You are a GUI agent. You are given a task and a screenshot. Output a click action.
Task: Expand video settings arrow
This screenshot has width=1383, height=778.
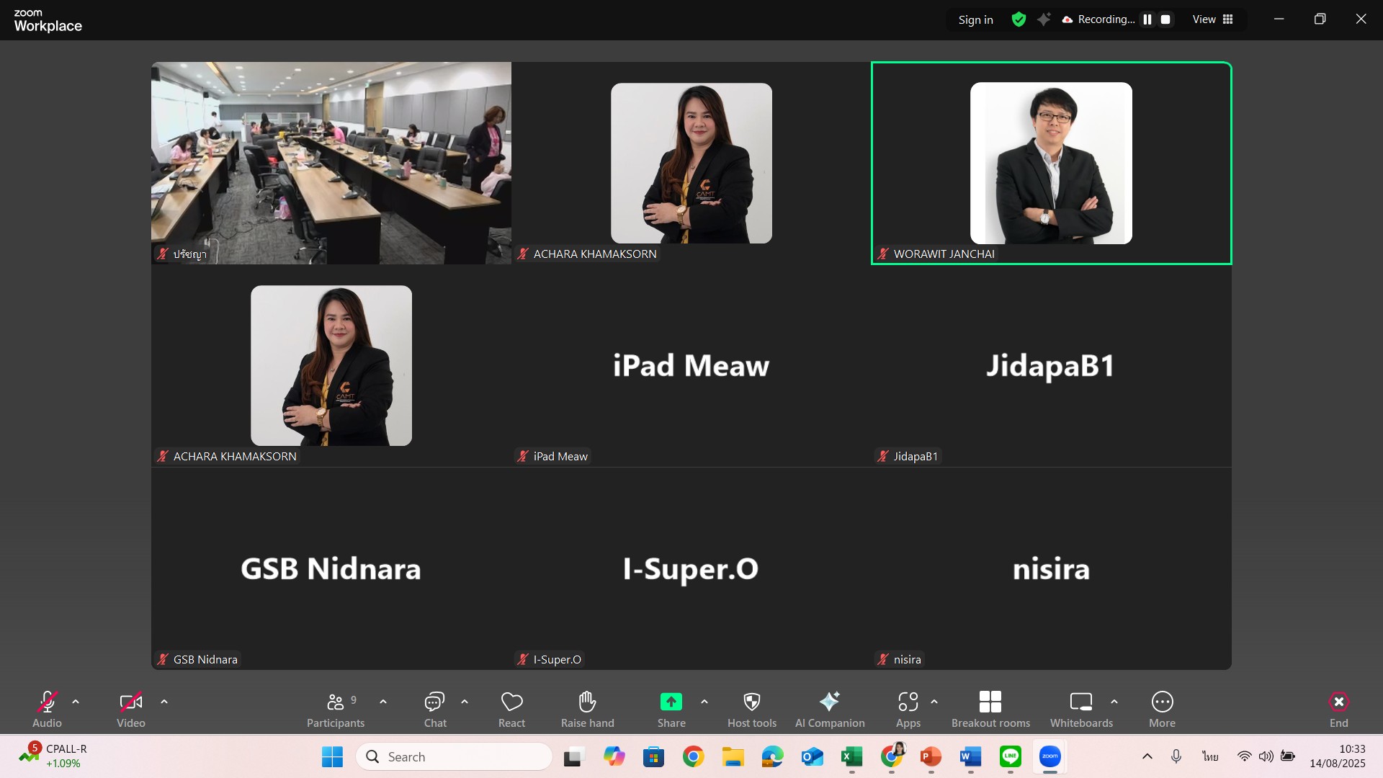164,702
